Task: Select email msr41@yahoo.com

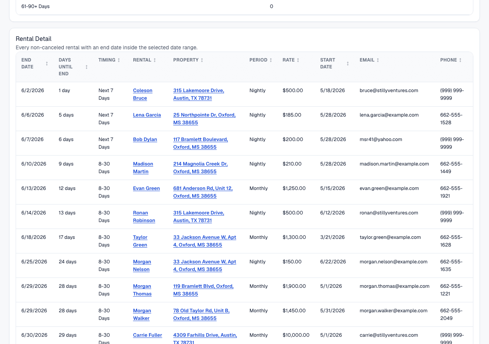Action: point(381,140)
